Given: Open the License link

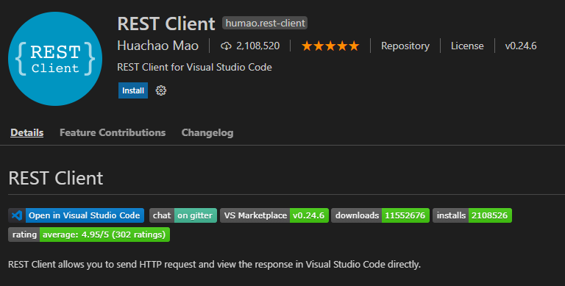Looking at the screenshot, I should (467, 46).
